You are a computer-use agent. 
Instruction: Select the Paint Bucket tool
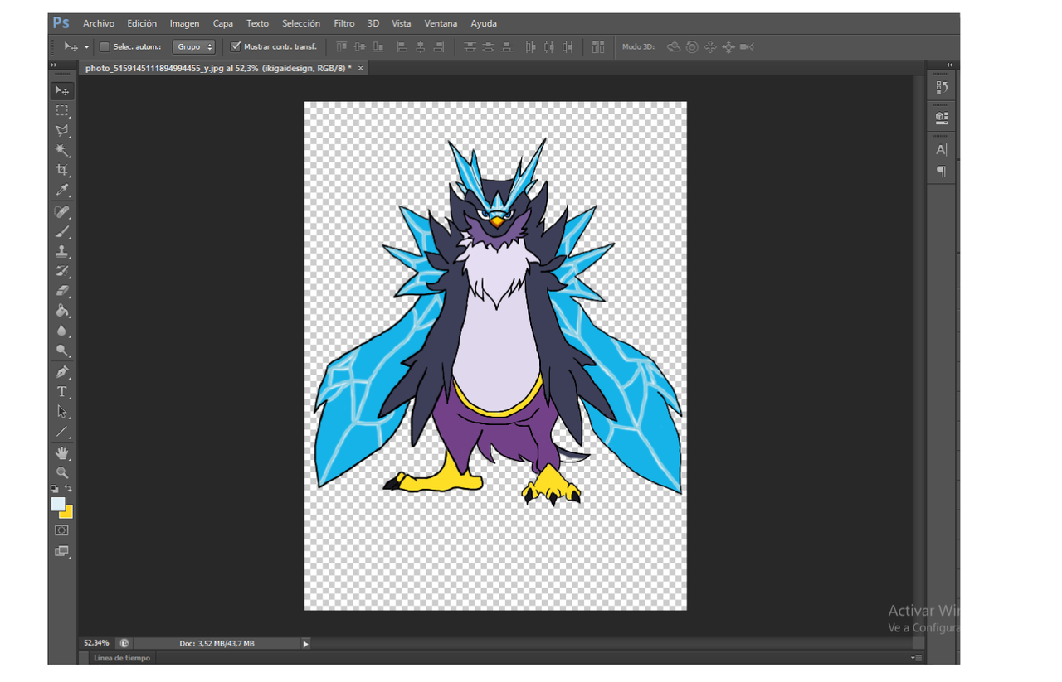(62, 311)
